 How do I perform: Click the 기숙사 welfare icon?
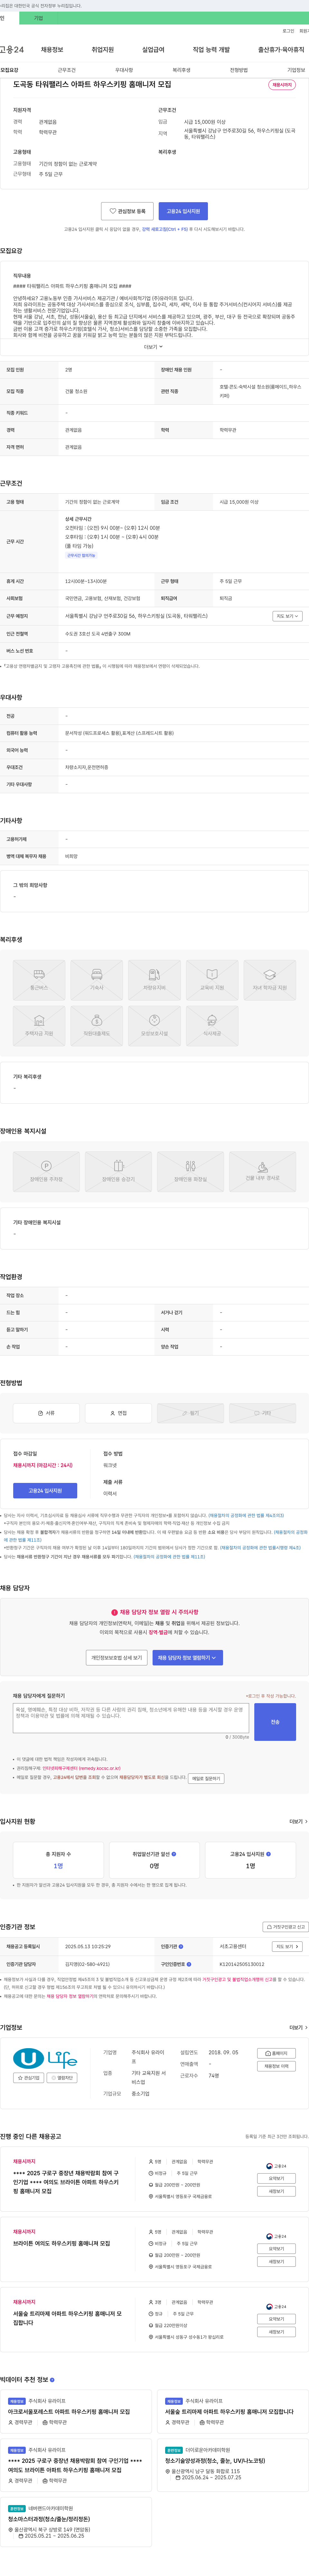point(97,980)
